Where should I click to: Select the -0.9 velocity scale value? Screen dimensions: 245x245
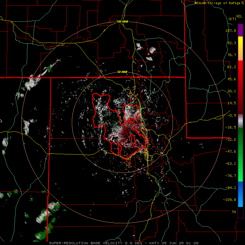click(x=232, y=115)
